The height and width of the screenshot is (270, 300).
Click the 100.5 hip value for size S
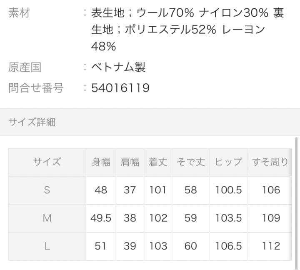[228, 190]
